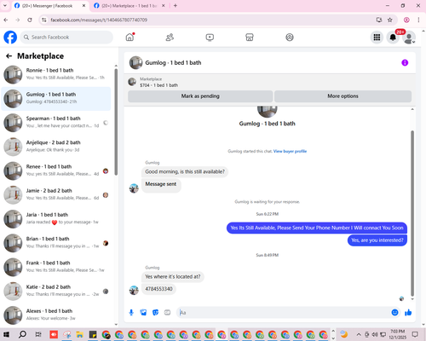Open the Facebook menu grid icon

pos(377,38)
